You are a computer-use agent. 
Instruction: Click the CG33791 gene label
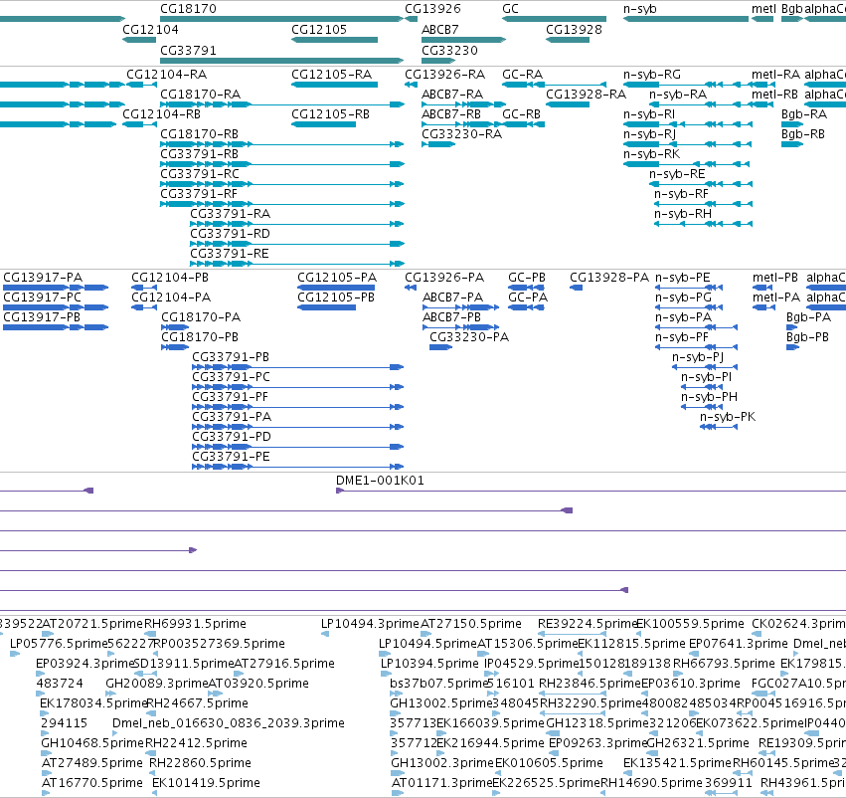[x=188, y=50]
